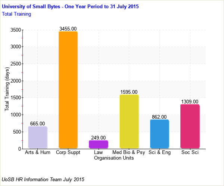Click the orange Corp Suppt bar
This screenshot has height=186, width=224.
coord(68,90)
